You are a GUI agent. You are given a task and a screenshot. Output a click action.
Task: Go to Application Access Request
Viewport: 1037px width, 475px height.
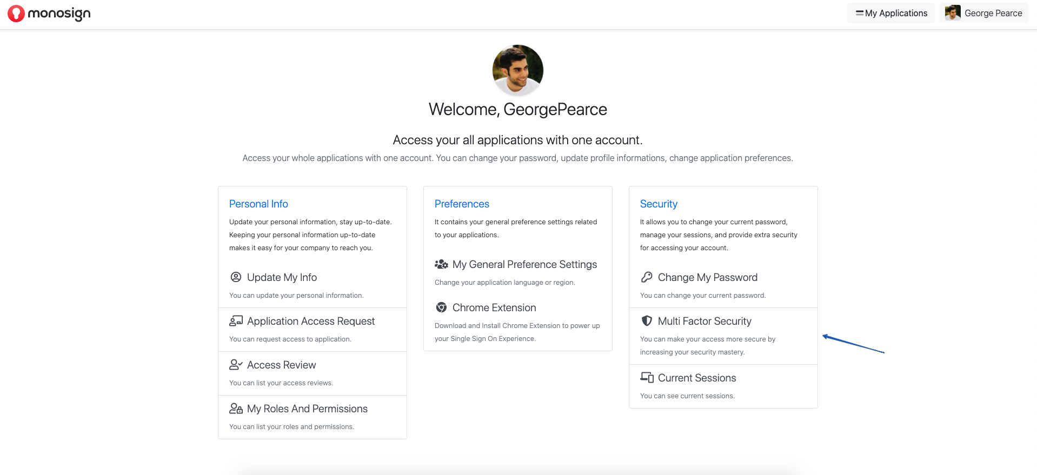(x=311, y=321)
